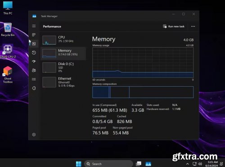Click the taskbar Search box

click(x=108, y=164)
